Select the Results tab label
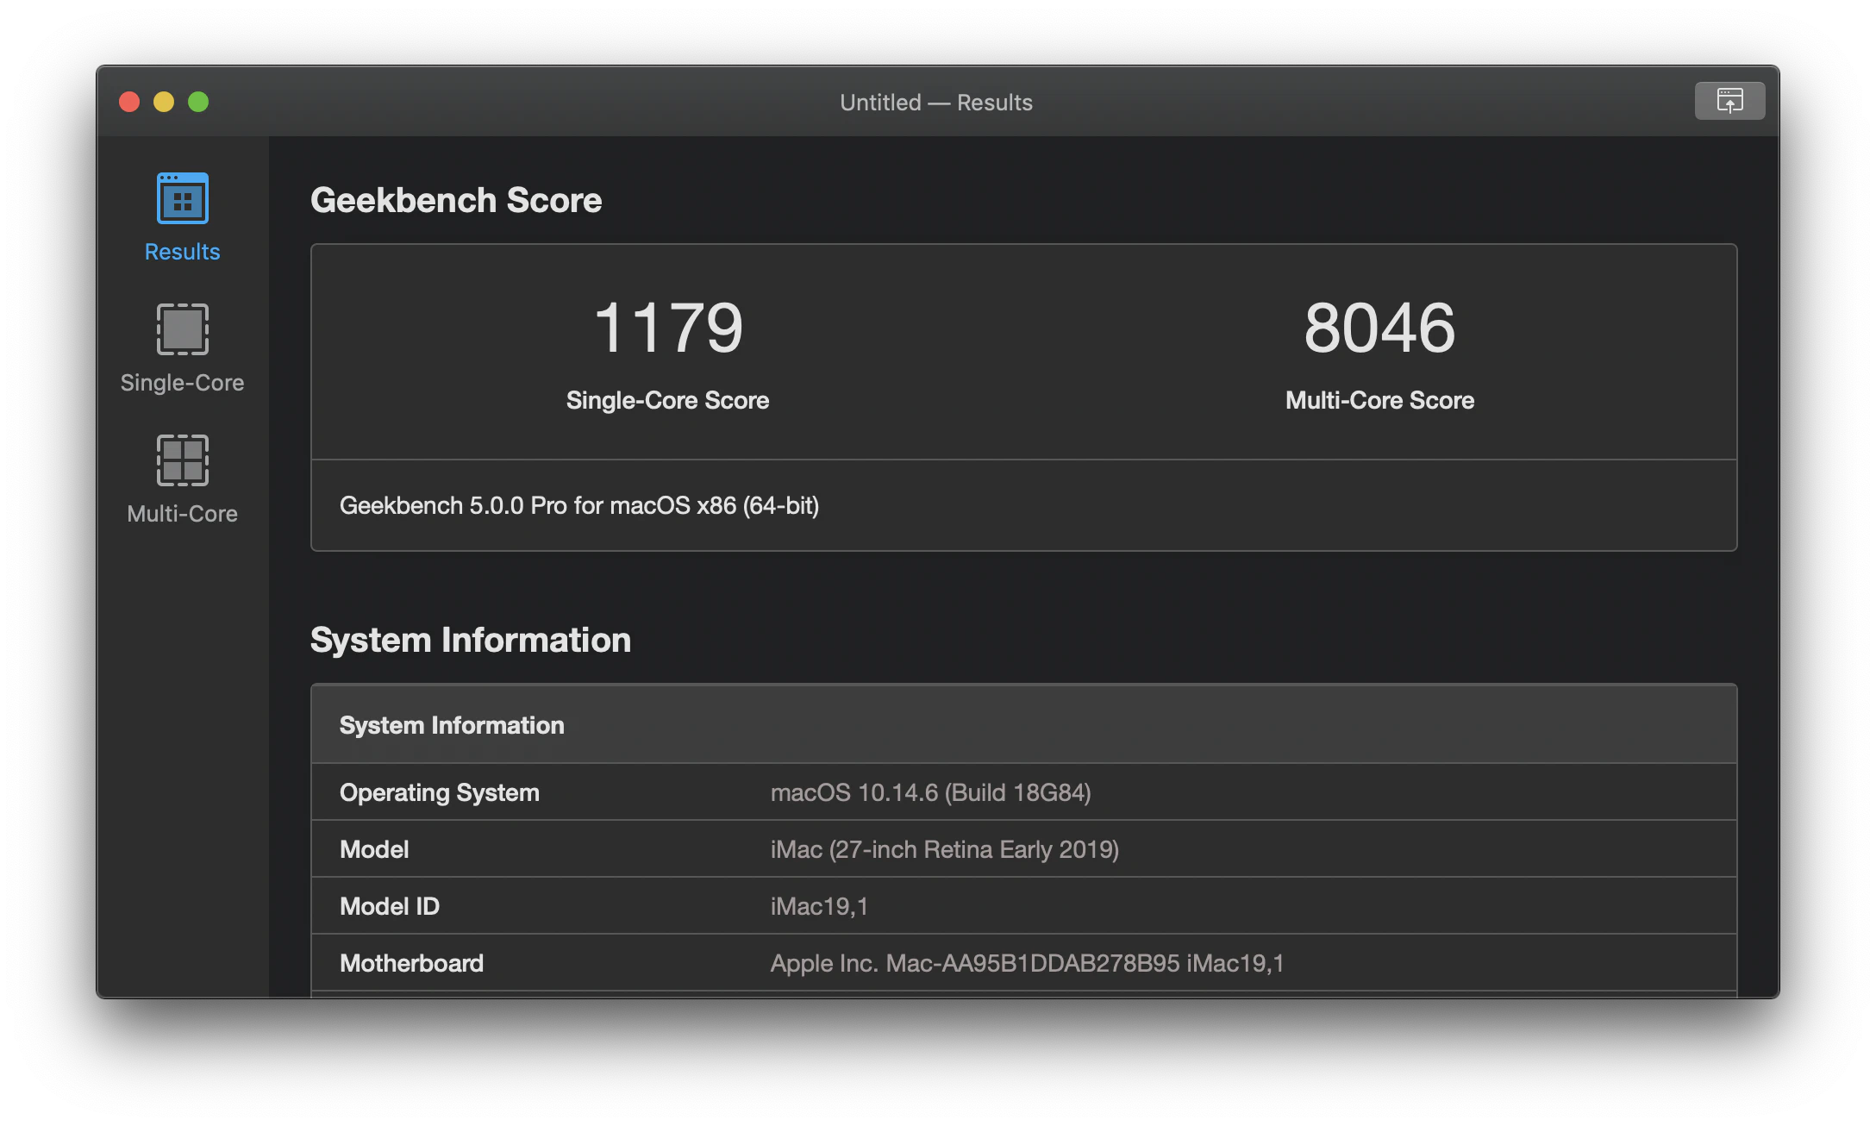Viewport: 1876px width, 1126px height. pyautogui.click(x=182, y=252)
